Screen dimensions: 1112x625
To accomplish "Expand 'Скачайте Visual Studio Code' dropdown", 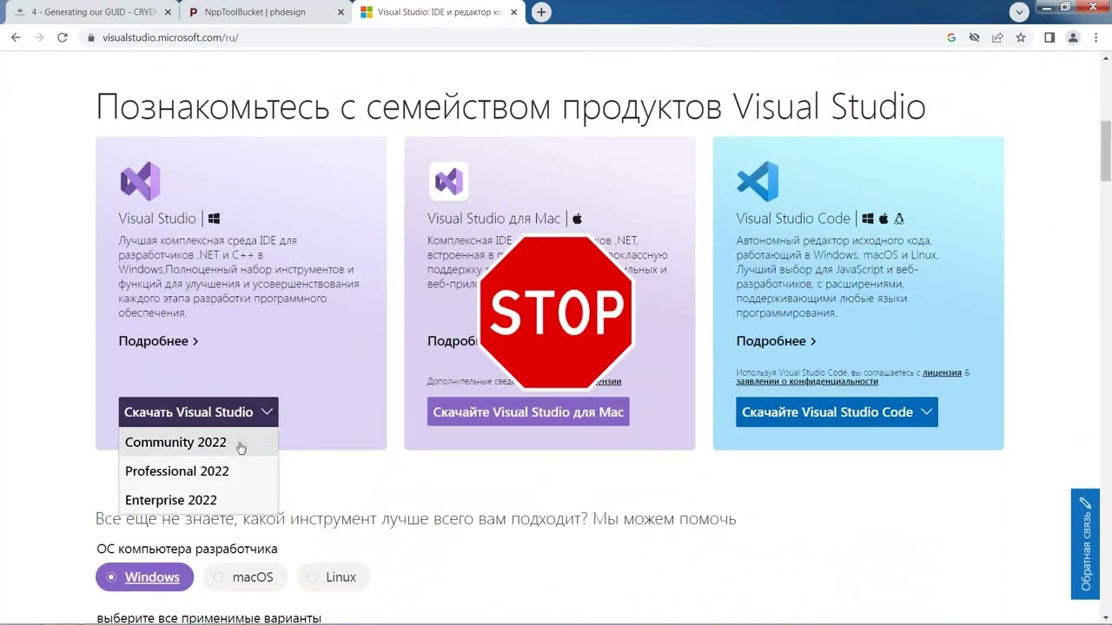I will tap(837, 411).
